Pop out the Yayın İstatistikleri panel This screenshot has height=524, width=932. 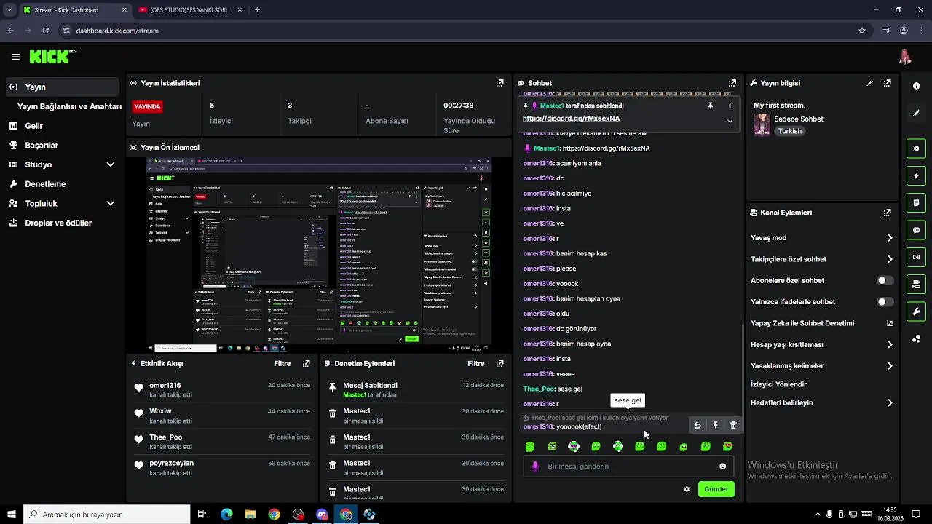point(499,83)
